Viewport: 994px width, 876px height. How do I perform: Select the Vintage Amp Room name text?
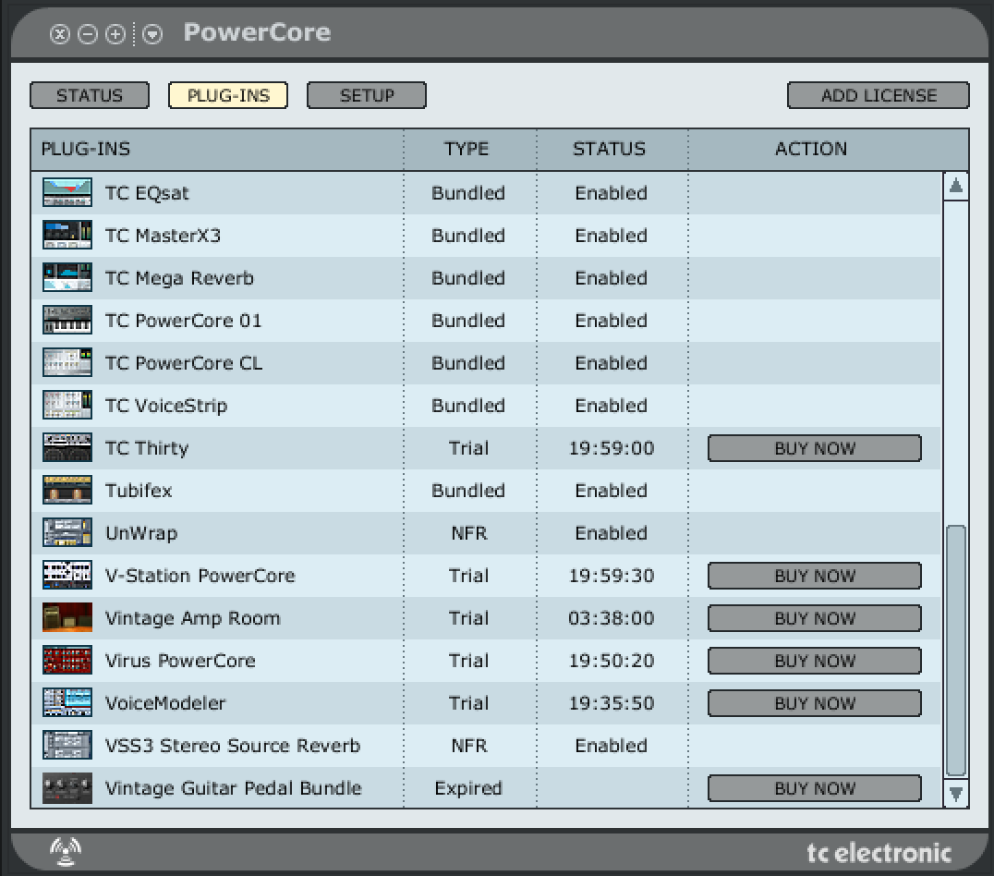point(193,618)
